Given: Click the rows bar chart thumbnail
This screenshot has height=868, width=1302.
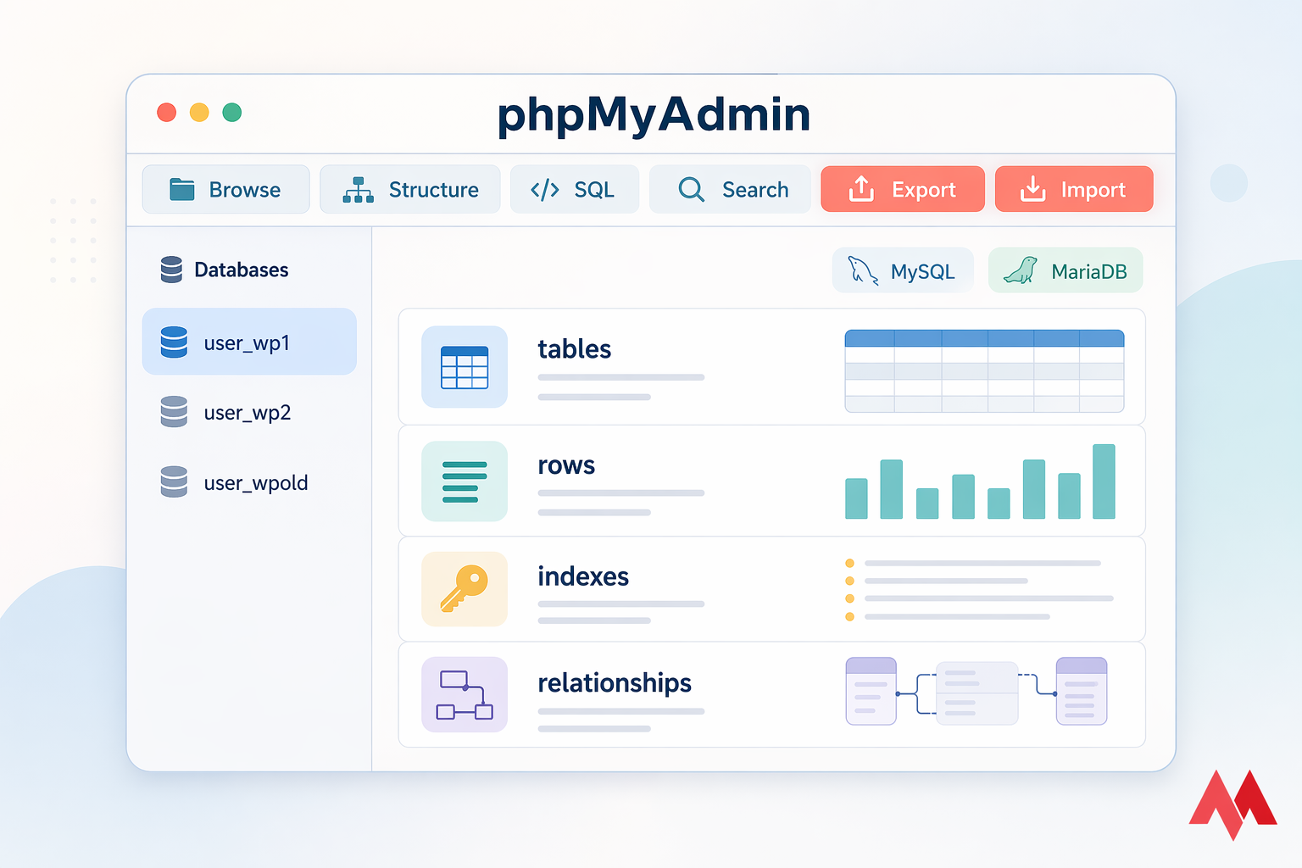Looking at the screenshot, I should pyautogui.click(x=980, y=481).
